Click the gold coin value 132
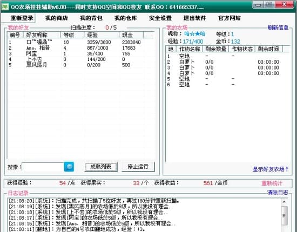 [235, 42]
